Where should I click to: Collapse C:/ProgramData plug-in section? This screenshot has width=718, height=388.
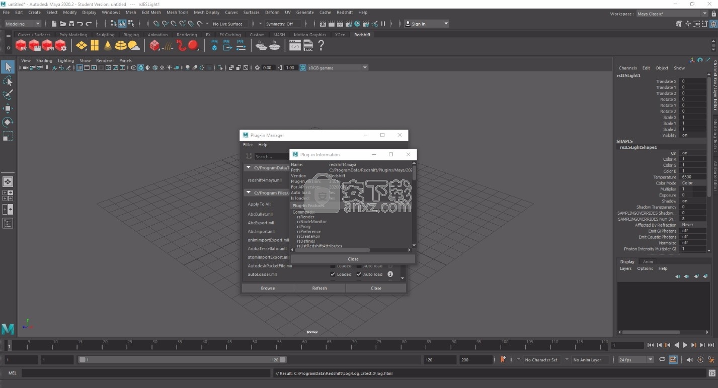[249, 168]
